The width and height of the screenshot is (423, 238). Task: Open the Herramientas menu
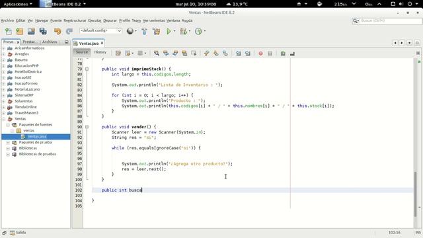coord(153,20)
